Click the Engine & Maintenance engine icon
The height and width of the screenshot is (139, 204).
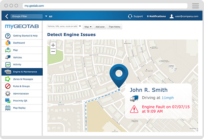8,72
